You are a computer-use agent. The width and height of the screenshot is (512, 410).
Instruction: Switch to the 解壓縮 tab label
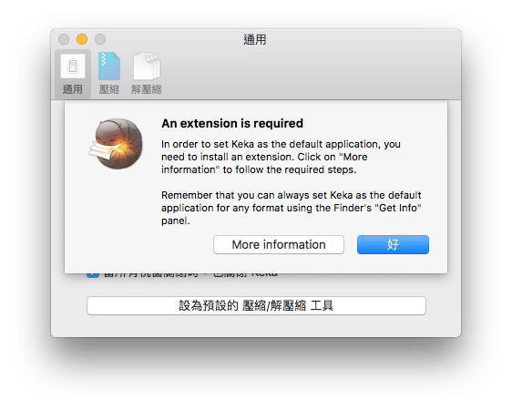tap(147, 89)
